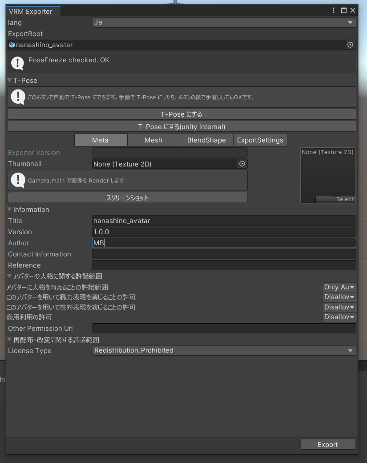Collapse the 再配布・改変に関する許諾範囲 section
Image resolution: width=367 pixels, height=463 pixels.
coord(9,340)
